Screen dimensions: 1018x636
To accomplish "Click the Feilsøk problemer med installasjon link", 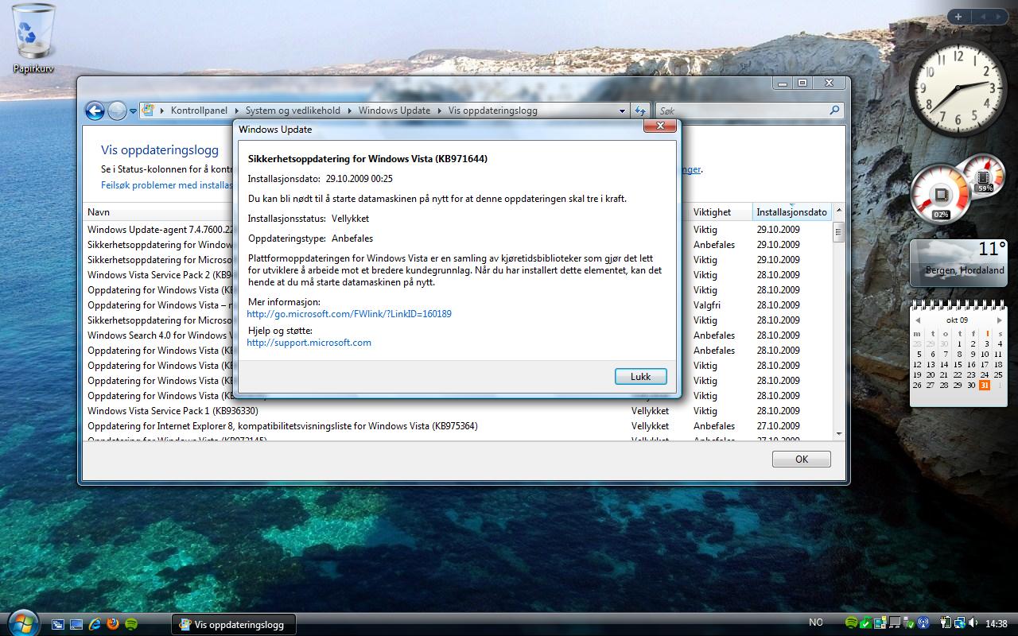I will point(166,185).
